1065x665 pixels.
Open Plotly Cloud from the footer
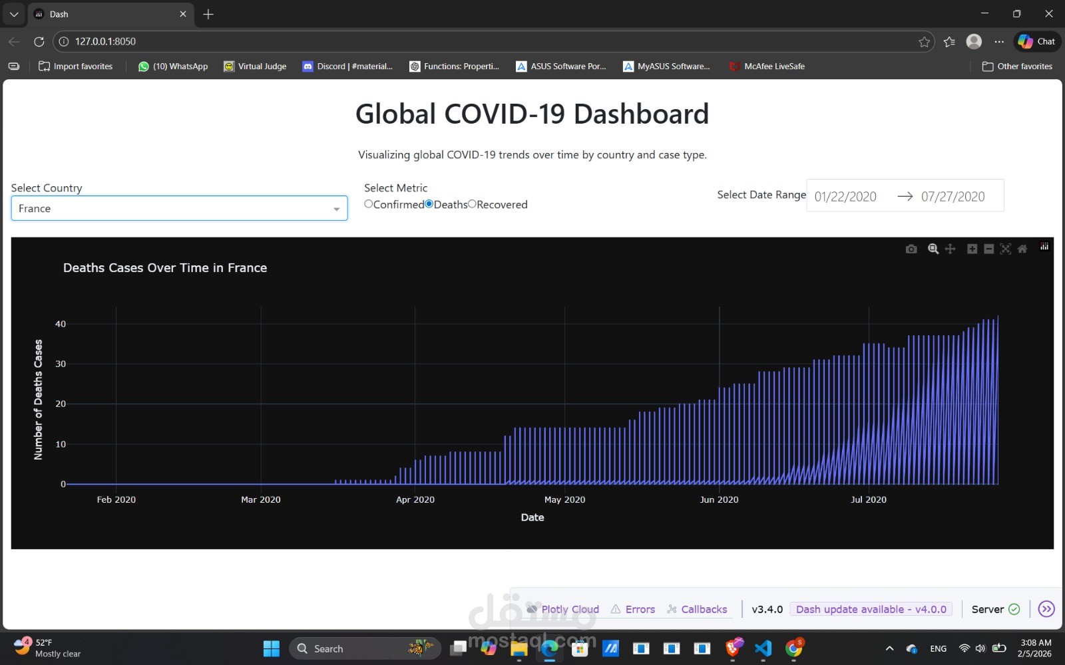pos(569,608)
